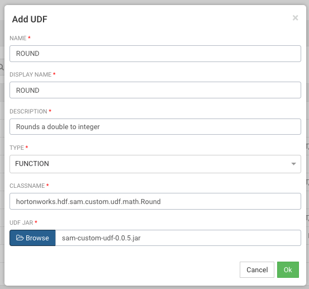Click the CLASSNAME label
This screenshot has width=309, height=289.
tap(27, 186)
